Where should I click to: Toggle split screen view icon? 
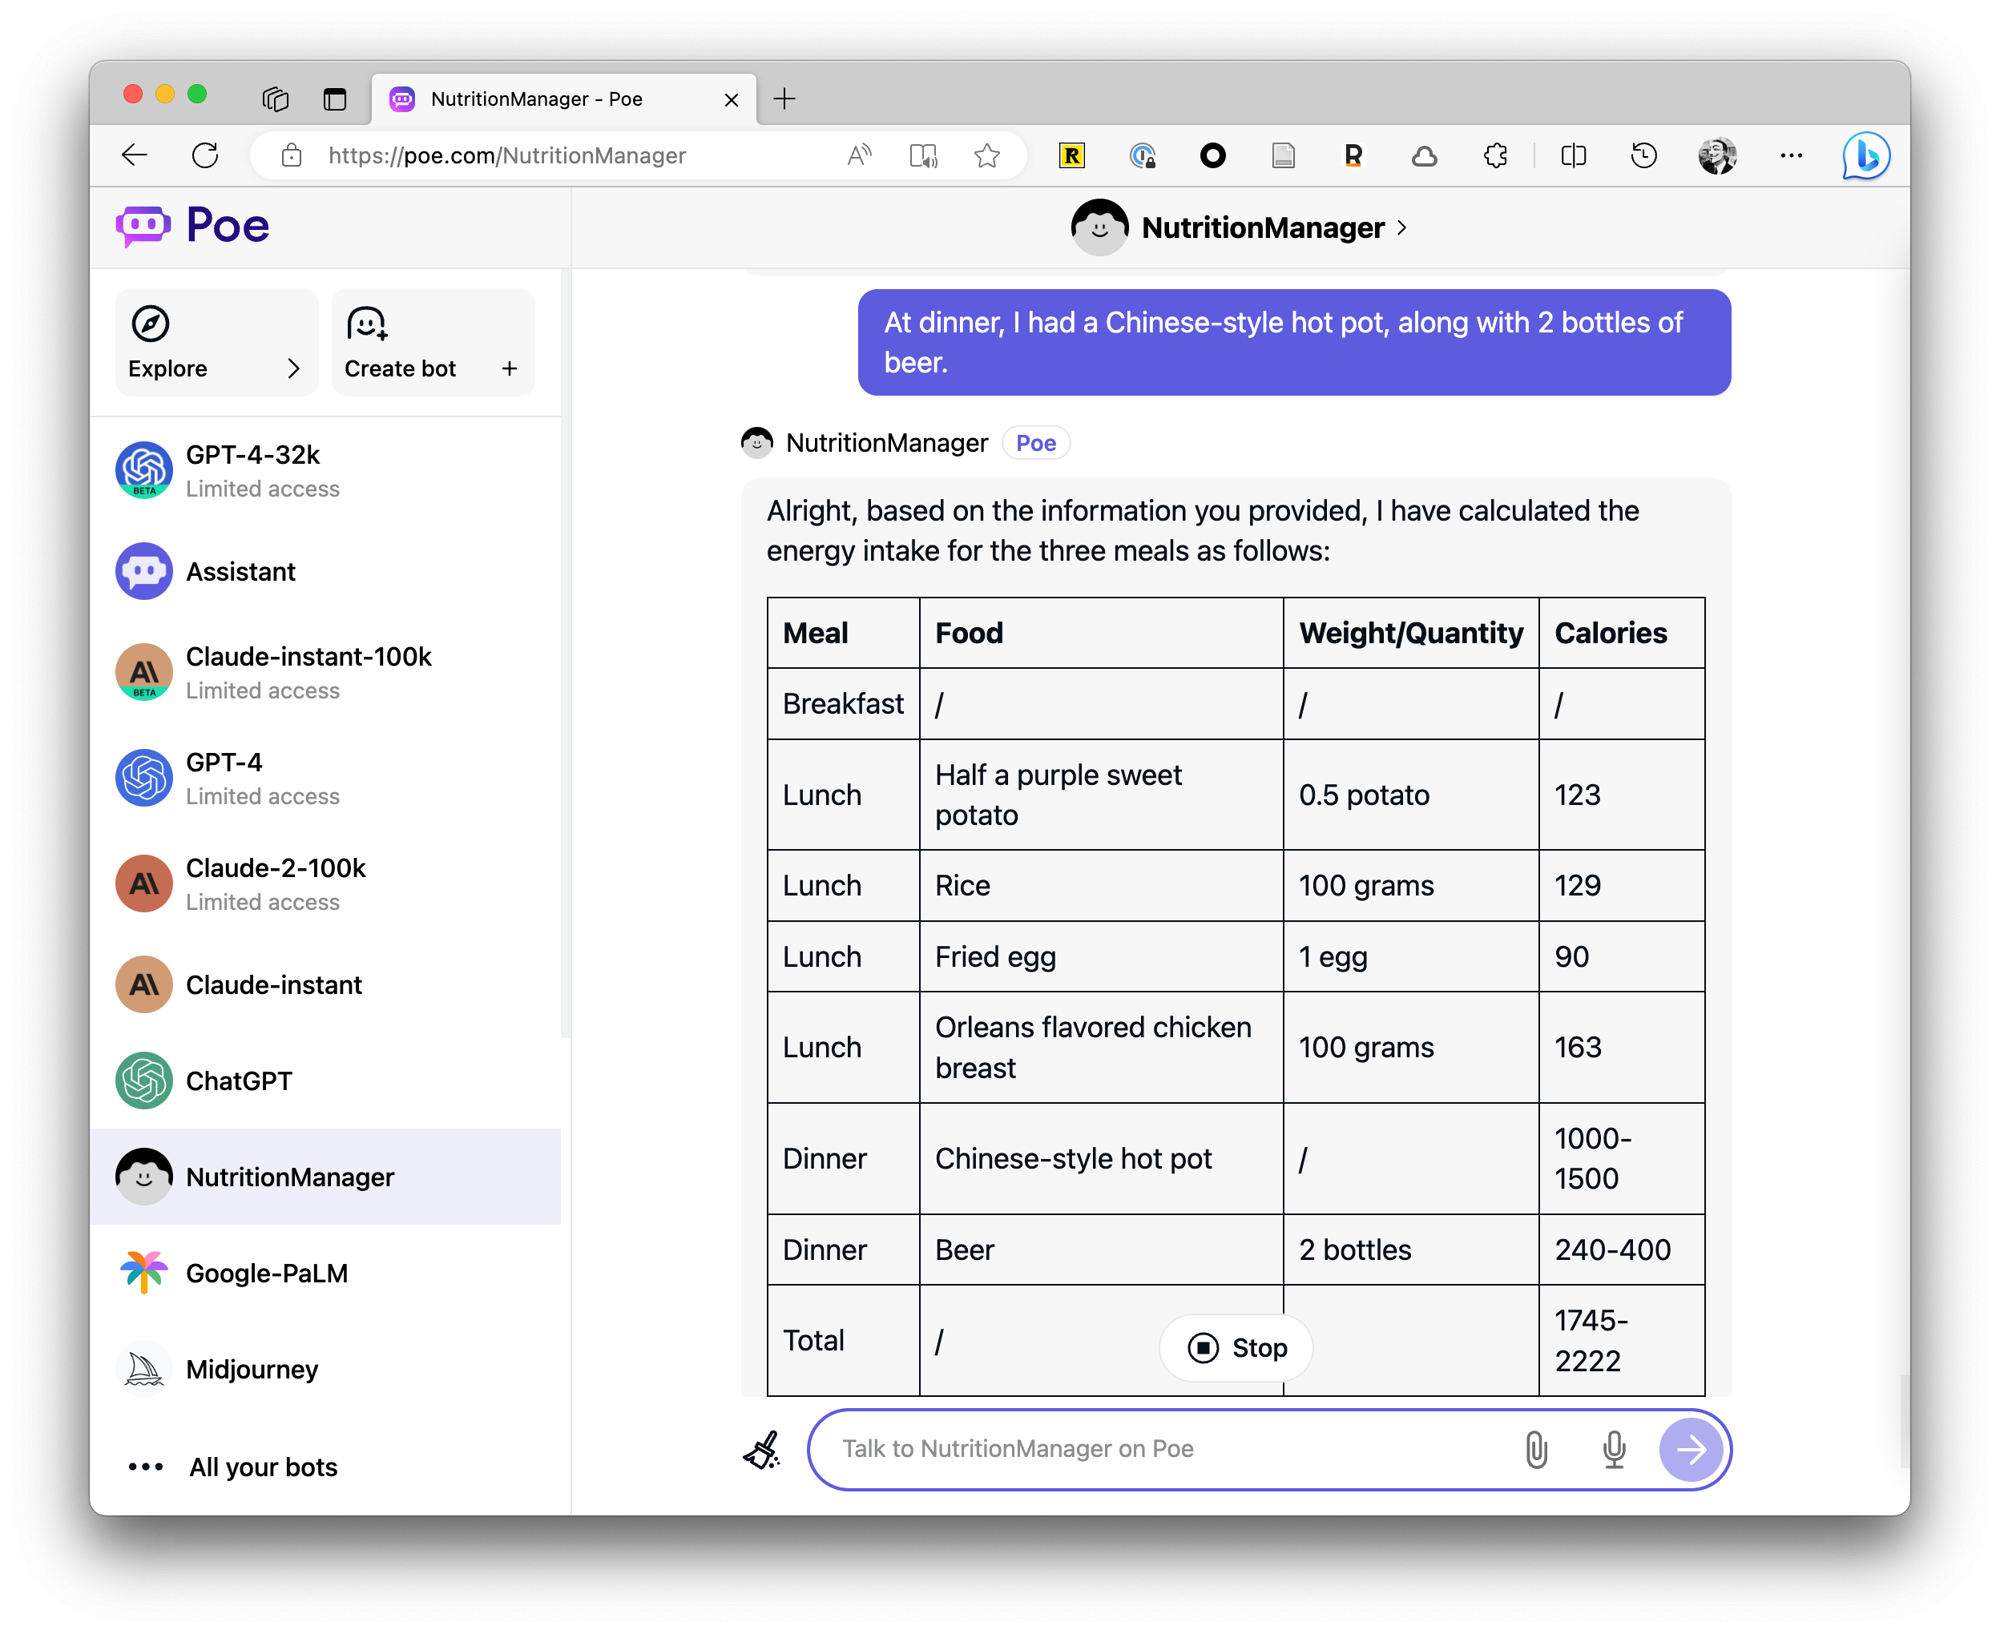(1574, 155)
